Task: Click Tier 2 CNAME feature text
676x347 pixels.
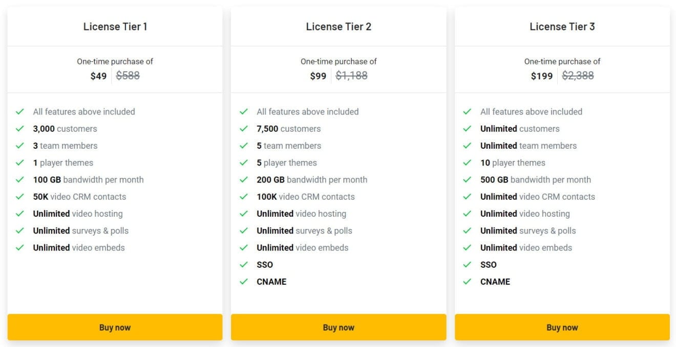Action: [271, 282]
